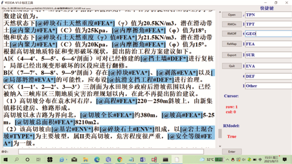Open Google Chrome from the taskbar
292x164 pixels.
[x=120, y=160]
